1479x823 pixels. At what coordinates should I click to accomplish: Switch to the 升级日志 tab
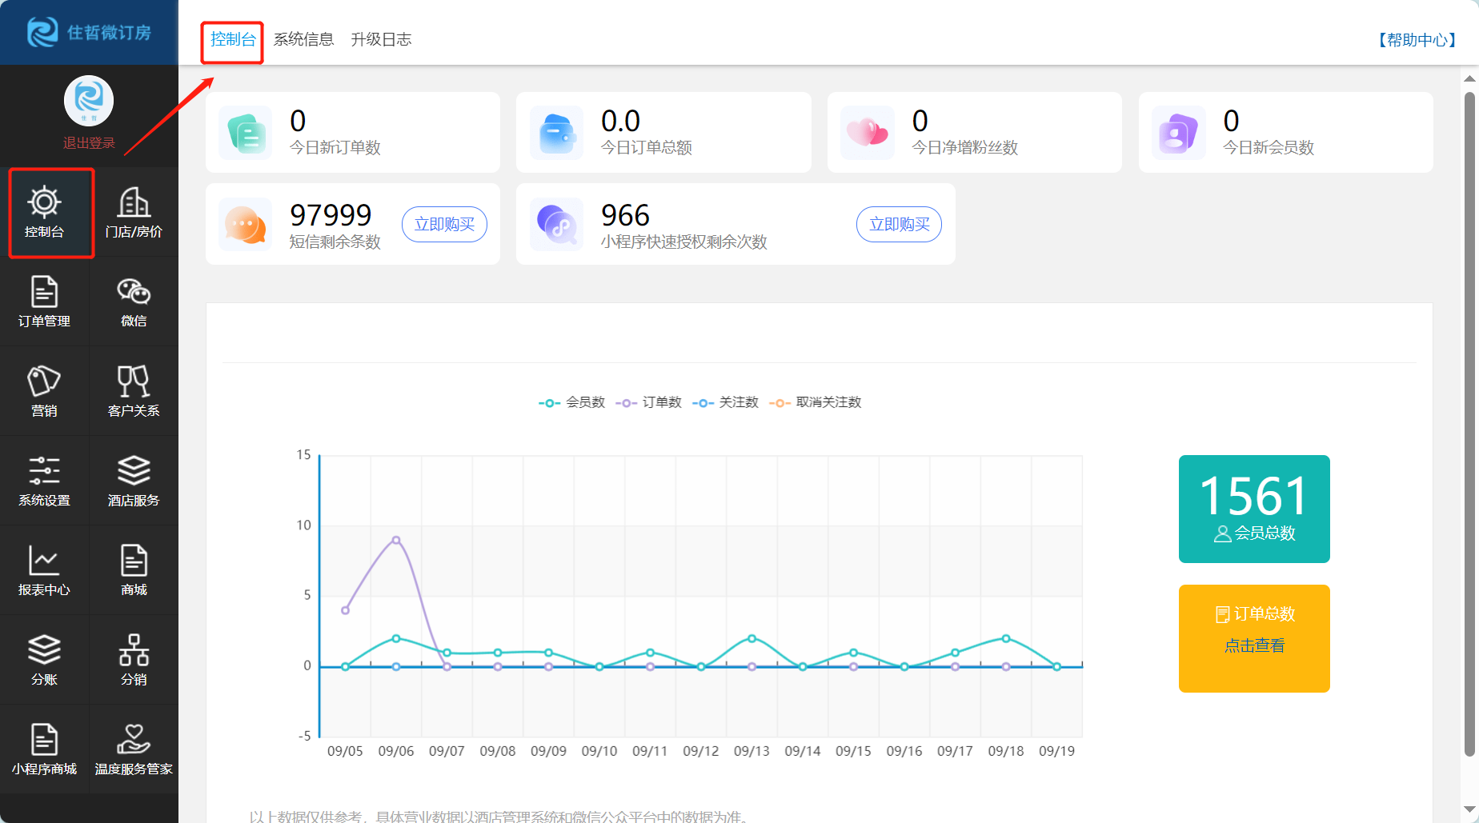coord(381,39)
